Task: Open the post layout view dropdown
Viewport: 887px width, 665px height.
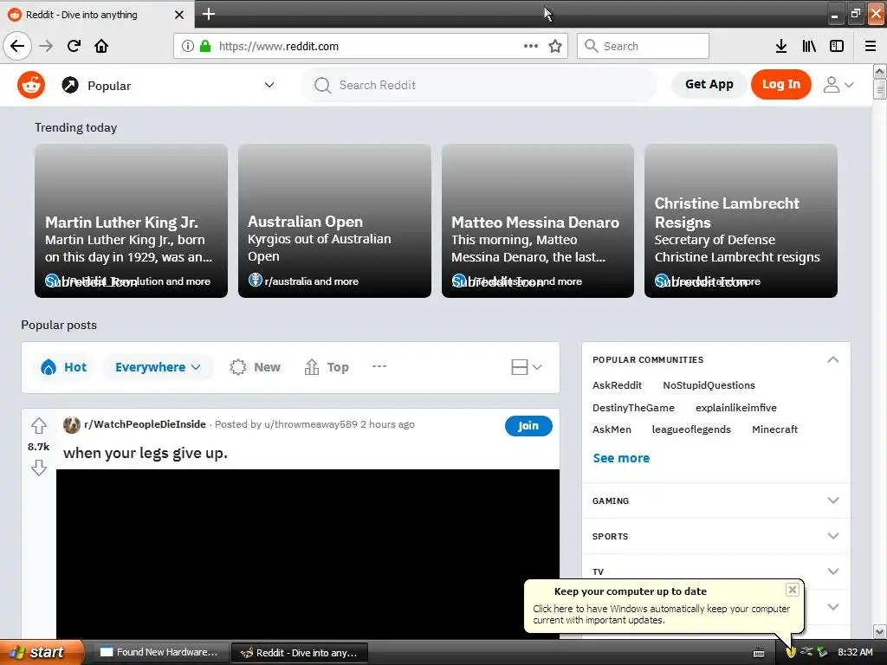Action: (527, 367)
